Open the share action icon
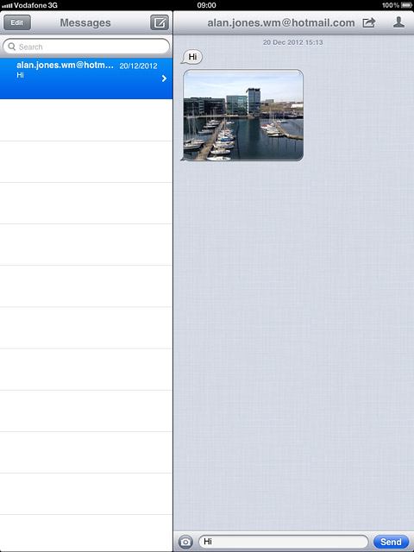414x552 pixels. 368,23
